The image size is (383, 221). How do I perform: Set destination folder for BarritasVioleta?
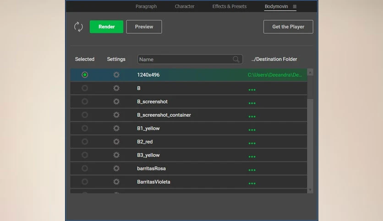(x=252, y=184)
